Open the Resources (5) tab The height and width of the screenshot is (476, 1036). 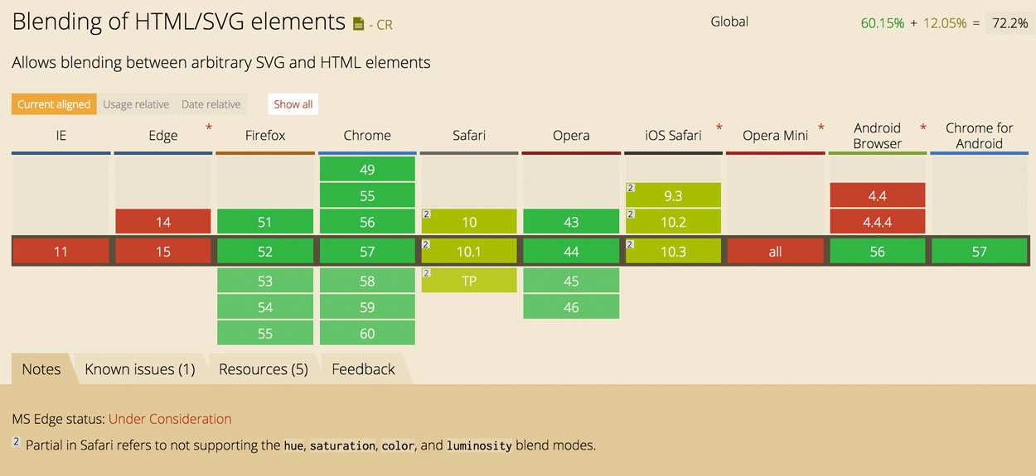tap(264, 369)
